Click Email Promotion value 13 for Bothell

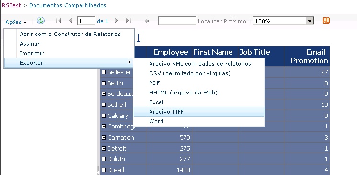point(324,105)
